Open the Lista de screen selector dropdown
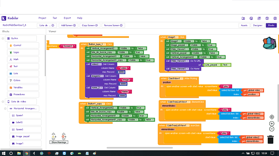Screen dimensions: 279x156 point(47,25)
